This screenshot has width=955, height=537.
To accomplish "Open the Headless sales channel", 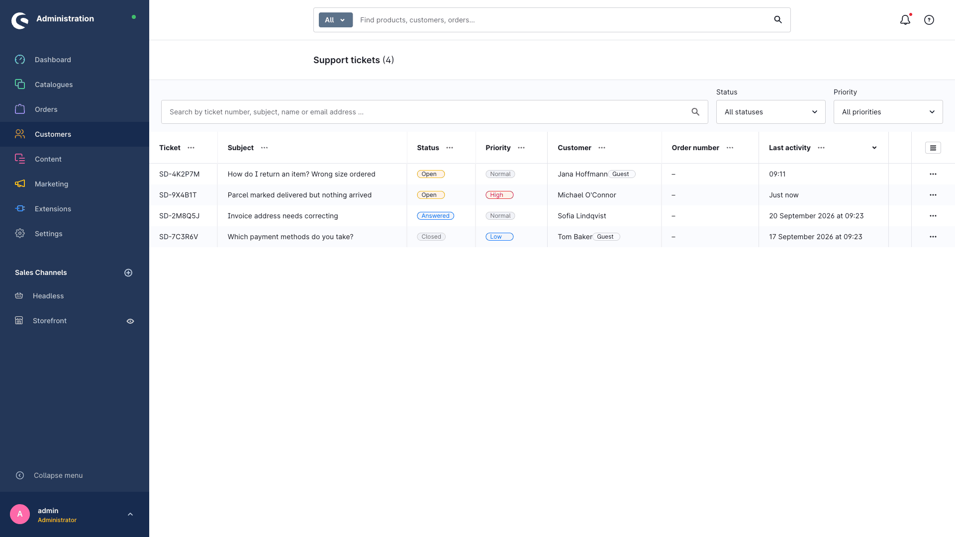I will (48, 296).
